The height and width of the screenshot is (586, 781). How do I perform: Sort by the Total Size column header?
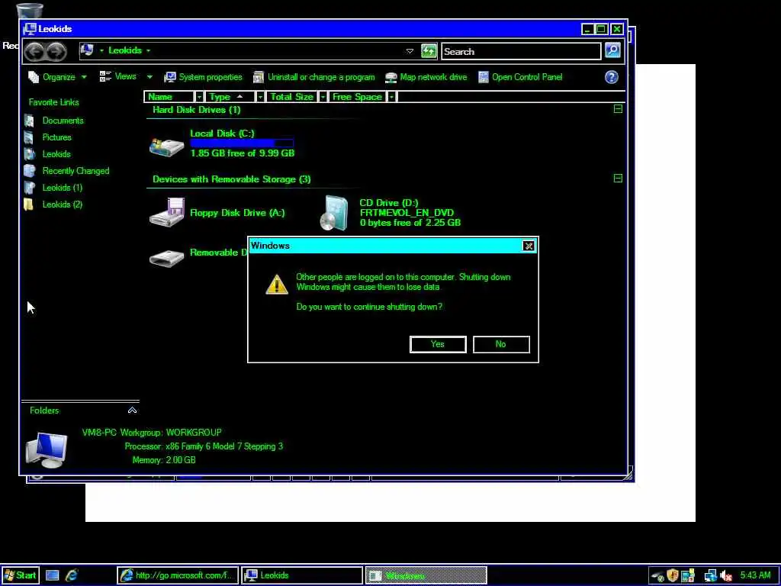click(x=291, y=97)
